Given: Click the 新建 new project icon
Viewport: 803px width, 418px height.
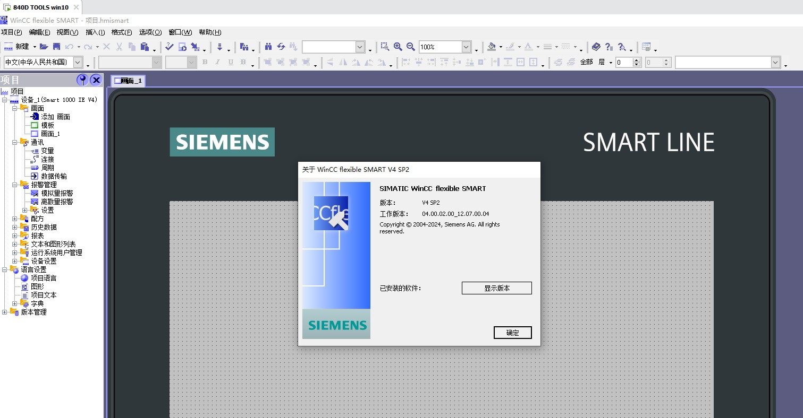Looking at the screenshot, I should pyautogui.click(x=8, y=47).
